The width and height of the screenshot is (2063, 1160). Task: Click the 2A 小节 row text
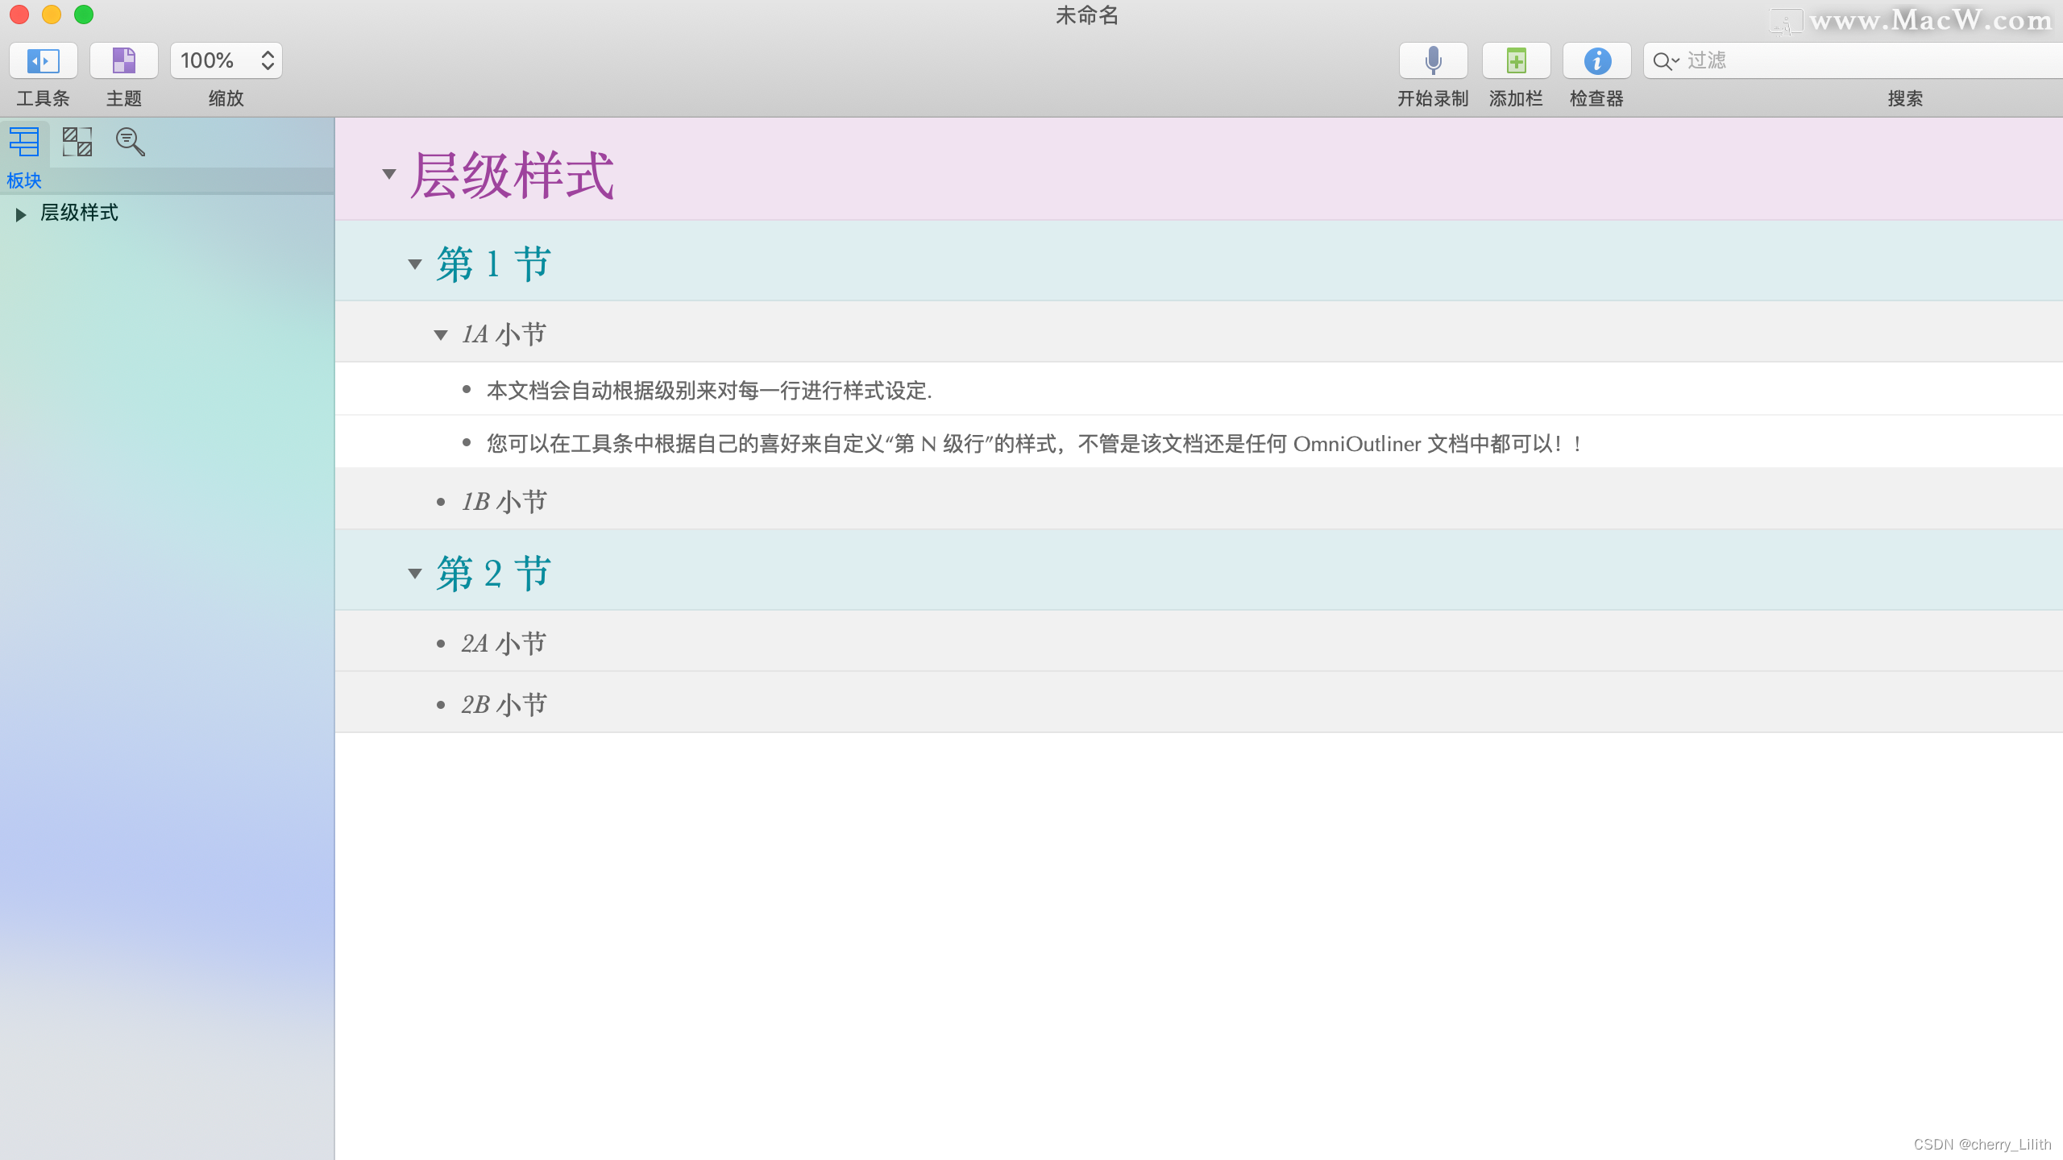504,644
